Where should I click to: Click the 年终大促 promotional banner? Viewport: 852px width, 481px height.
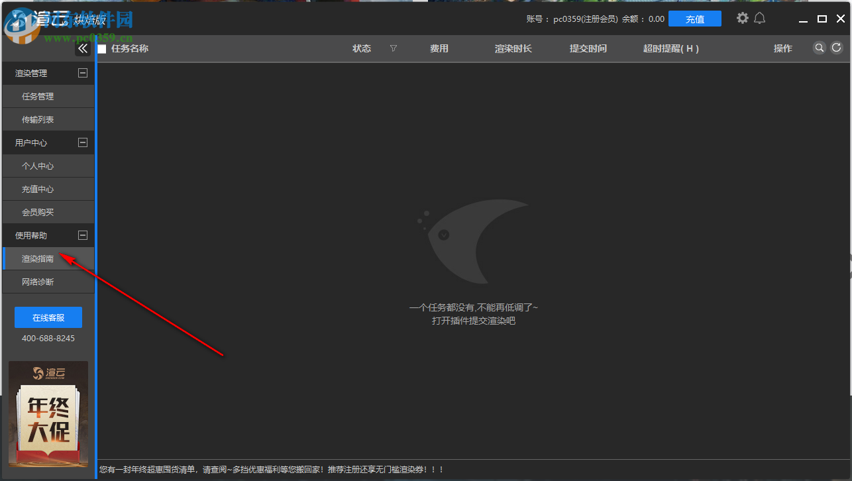(48, 415)
